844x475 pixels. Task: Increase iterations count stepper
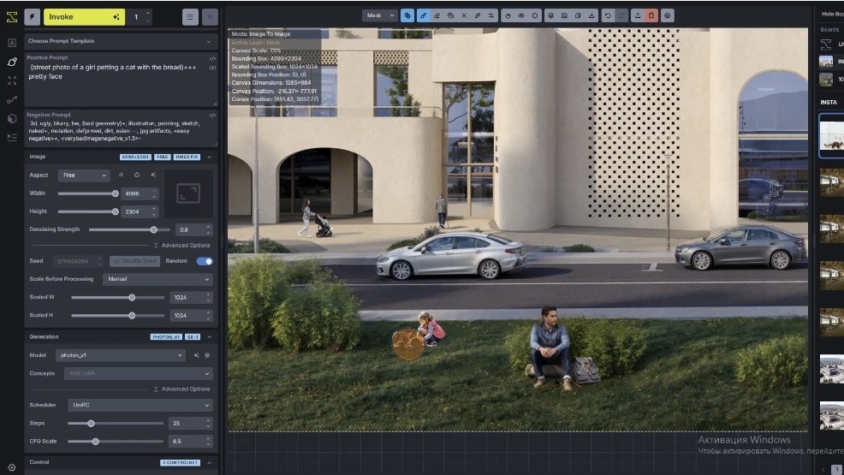click(149, 13)
